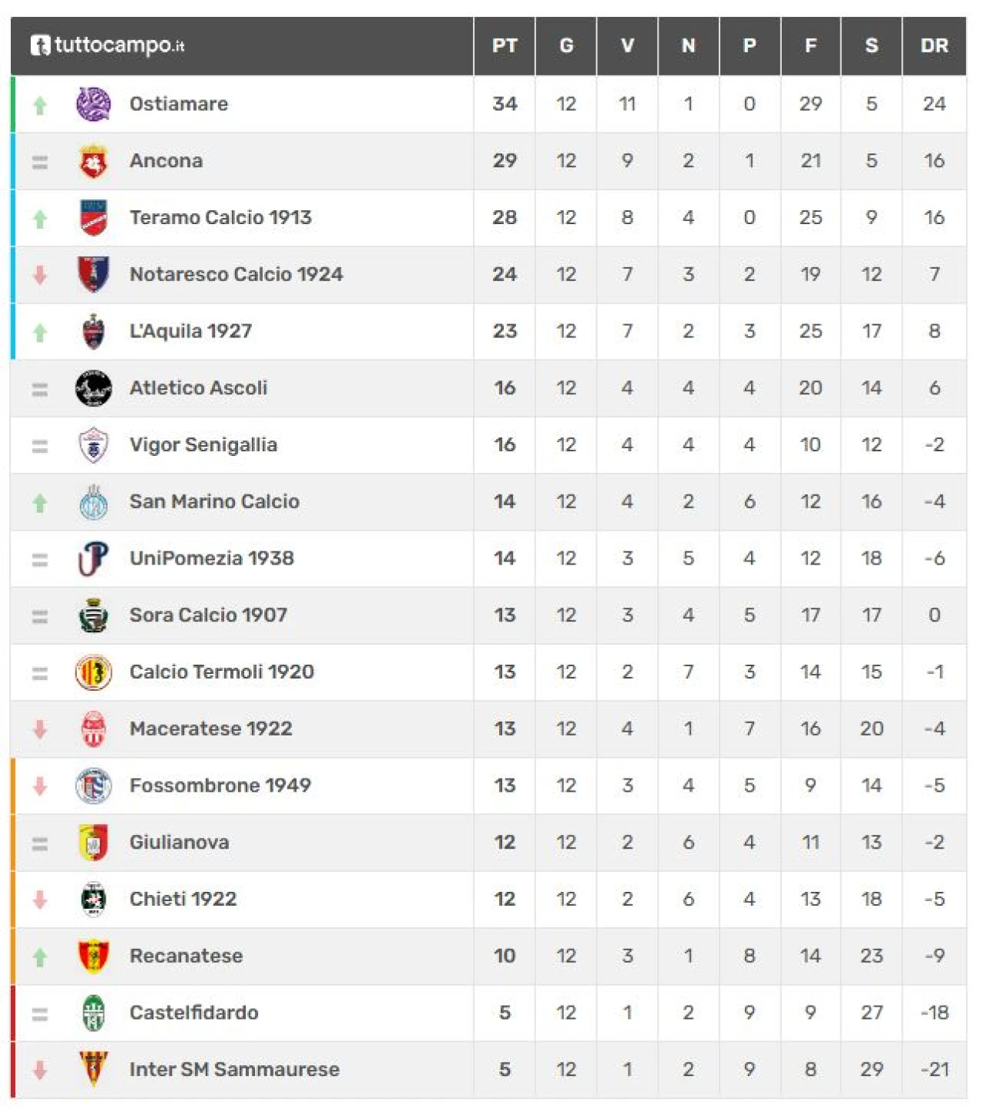Click the UniPomezia 1938 logo

[x=93, y=558]
